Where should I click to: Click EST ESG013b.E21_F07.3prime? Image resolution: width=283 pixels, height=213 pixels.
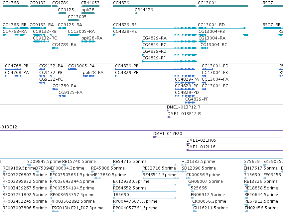tap(77, 208)
